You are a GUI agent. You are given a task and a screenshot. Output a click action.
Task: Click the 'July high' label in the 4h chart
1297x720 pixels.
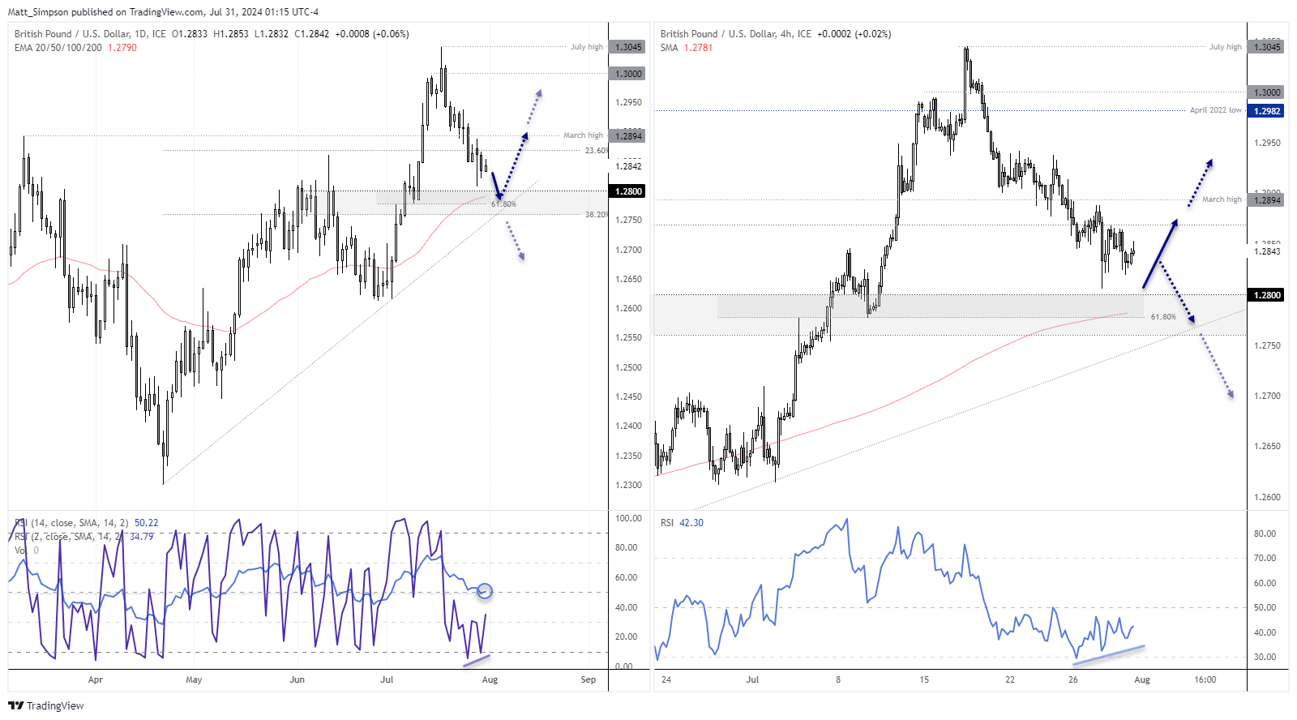coord(1225,47)
